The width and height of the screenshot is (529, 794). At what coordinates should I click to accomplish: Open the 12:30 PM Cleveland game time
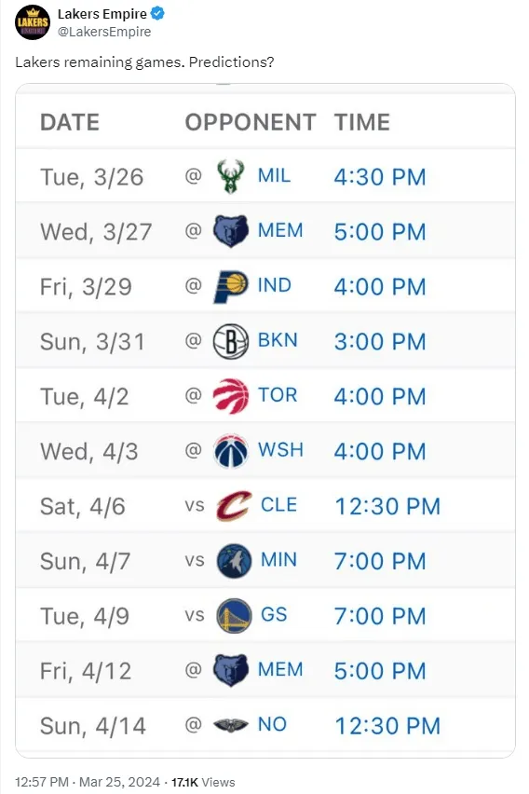coord(387,506)
